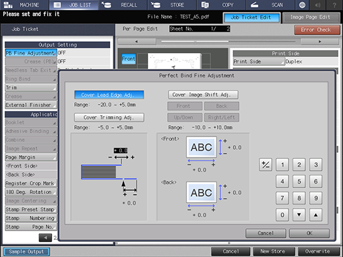Image resolution: width=343 pixels, height=257 pixels.
Task: Switch to Image Page Edit tab
Action: pos(311,17)
